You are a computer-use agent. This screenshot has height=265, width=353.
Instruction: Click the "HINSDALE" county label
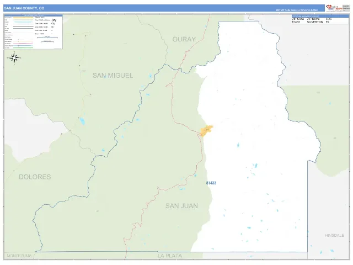pos(334,235)
